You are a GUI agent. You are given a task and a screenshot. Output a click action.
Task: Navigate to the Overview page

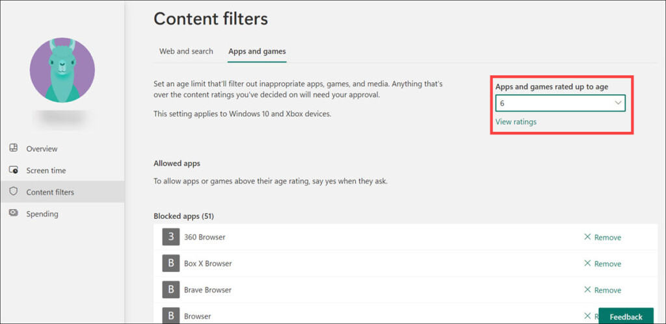pyautogui.click(x=42, y=149)
